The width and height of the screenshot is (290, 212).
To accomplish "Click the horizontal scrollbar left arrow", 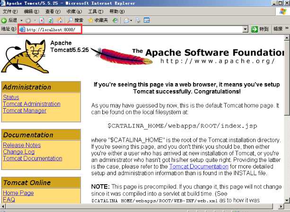I will 2,206.
